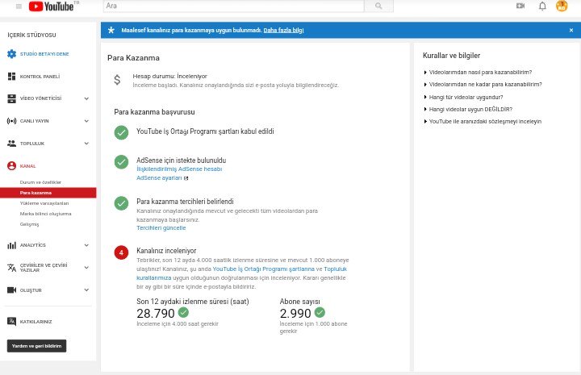581x375 pixels.
Task: Click the Kontrol Paneli dashboard icon
Action: point(11,77)
